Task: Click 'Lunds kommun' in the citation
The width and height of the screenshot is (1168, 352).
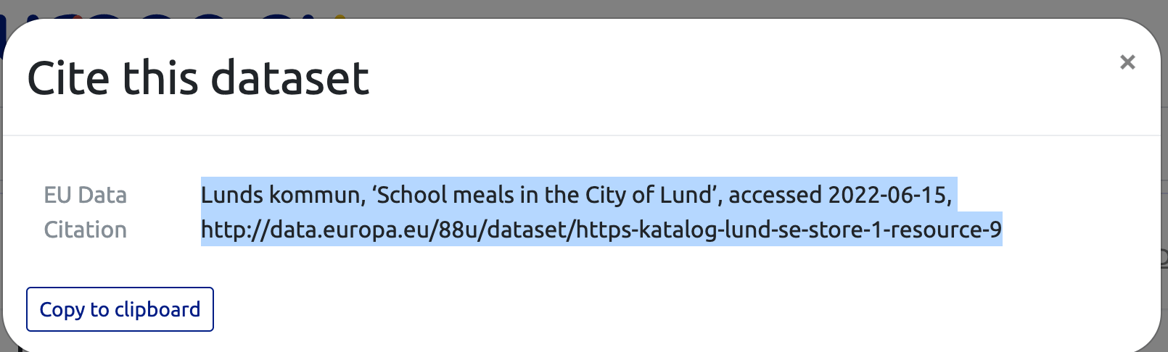Action: click(280, 195)
